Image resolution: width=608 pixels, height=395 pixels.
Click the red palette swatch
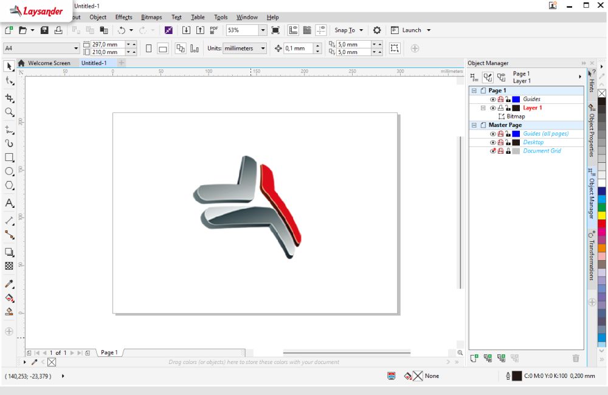point(602,223)
